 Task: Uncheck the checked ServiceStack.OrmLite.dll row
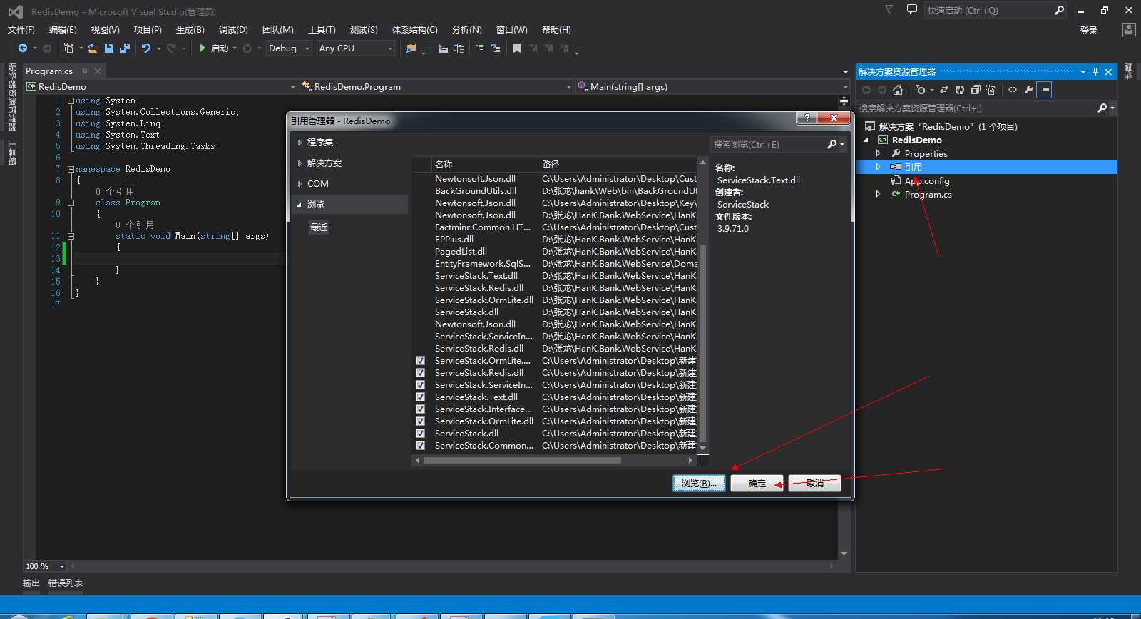click(420, 421)
